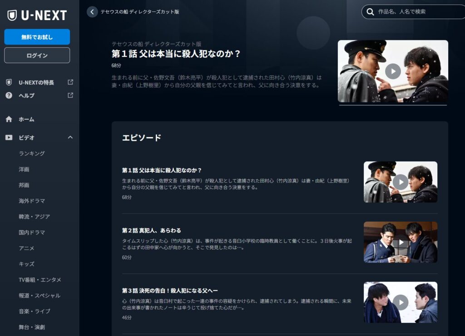Click series name above episode headline
Screen dimensions: 465x336
pyautogui.click(x=156, y=44)
